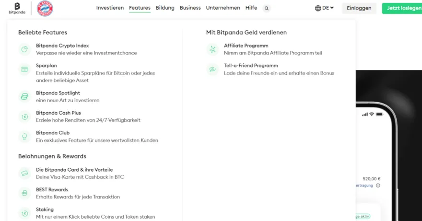Click the Tell-a-Friend chat icon
Screen dimensions: 422x221
click(212, 70)
